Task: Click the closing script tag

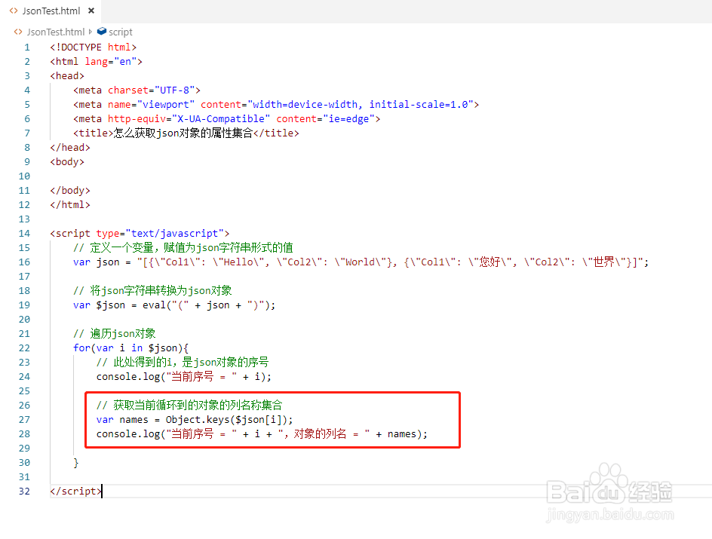Action: 76,492
